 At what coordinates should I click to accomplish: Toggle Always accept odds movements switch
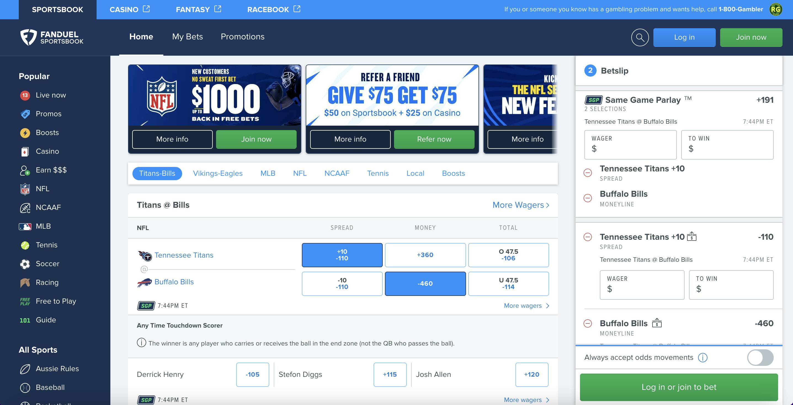click(760, 358)
